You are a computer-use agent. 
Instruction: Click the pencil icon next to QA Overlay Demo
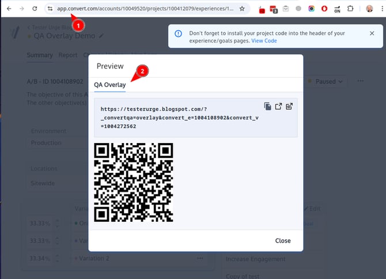click(102, 36)
